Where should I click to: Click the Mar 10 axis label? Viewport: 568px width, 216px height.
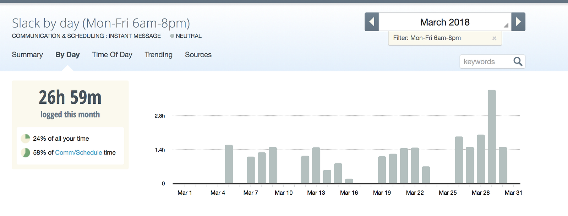284,193
